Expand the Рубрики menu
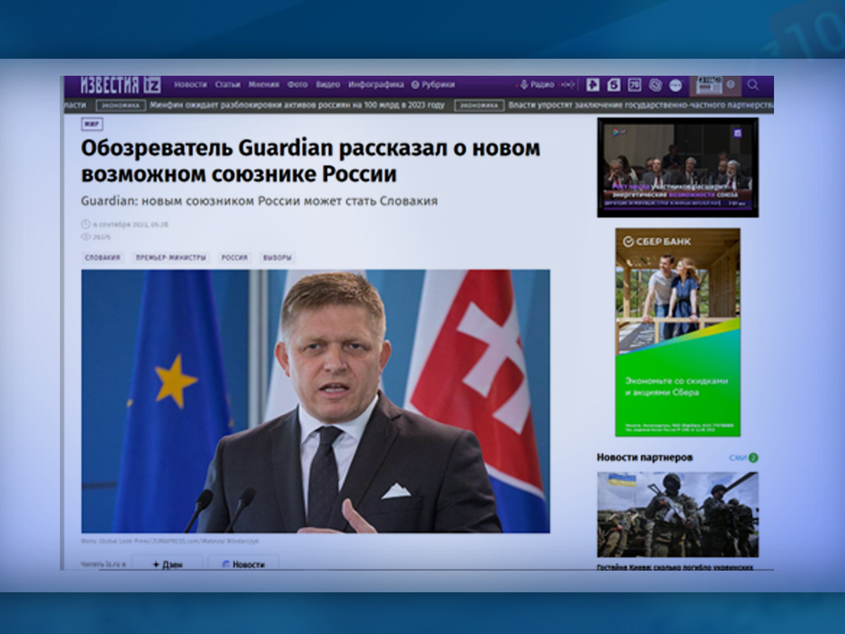 coord(433,85)
